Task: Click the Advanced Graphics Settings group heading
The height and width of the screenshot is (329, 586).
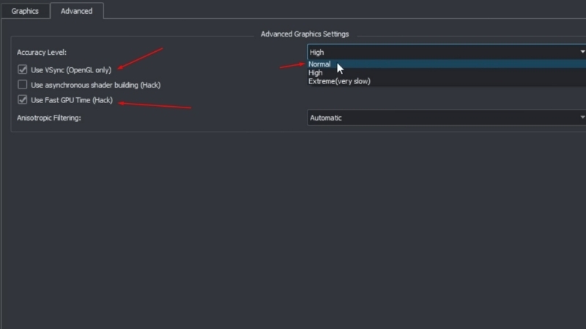Action: point(305,34)
